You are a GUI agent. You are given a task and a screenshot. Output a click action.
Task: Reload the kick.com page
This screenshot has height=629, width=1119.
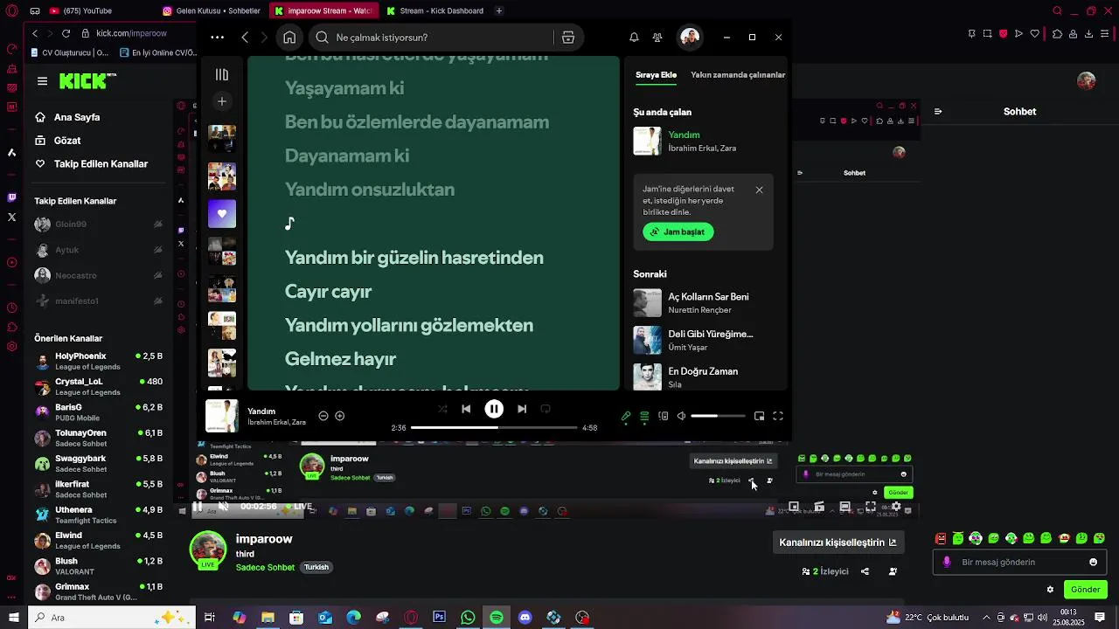click(x=66, y=33)
